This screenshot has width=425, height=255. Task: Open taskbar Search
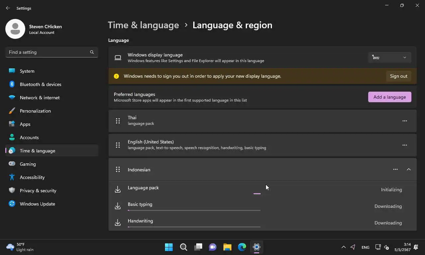[183, 247]
